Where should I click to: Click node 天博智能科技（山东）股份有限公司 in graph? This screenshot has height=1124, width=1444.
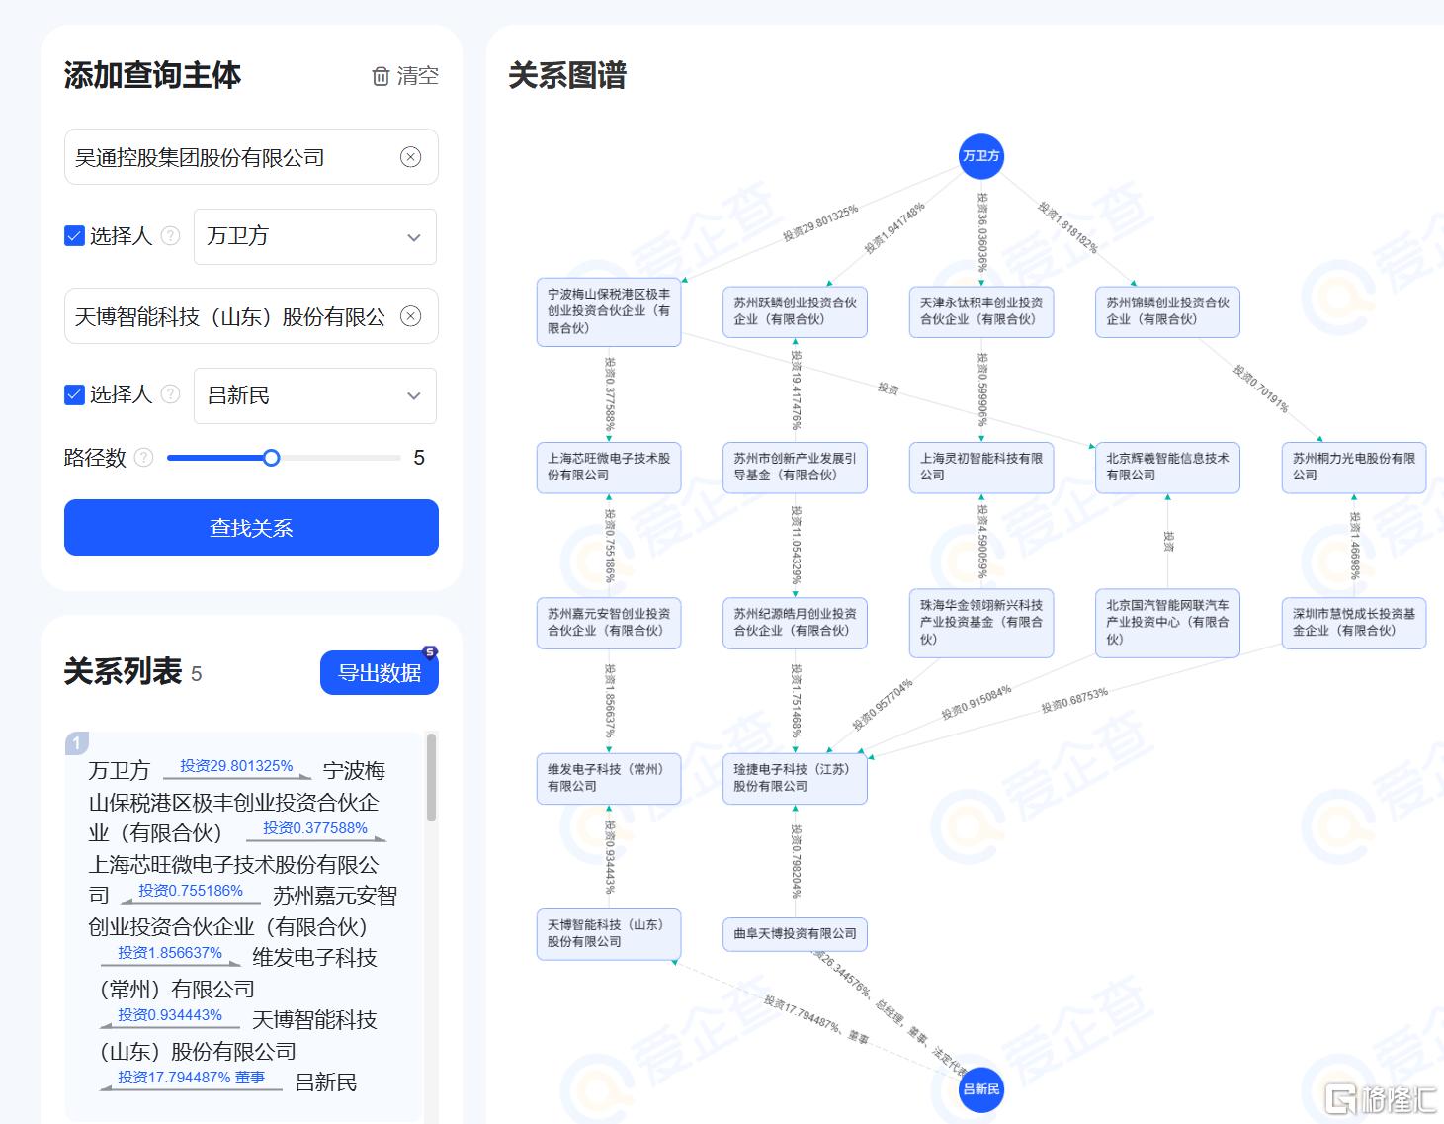[x=609, y=934]
